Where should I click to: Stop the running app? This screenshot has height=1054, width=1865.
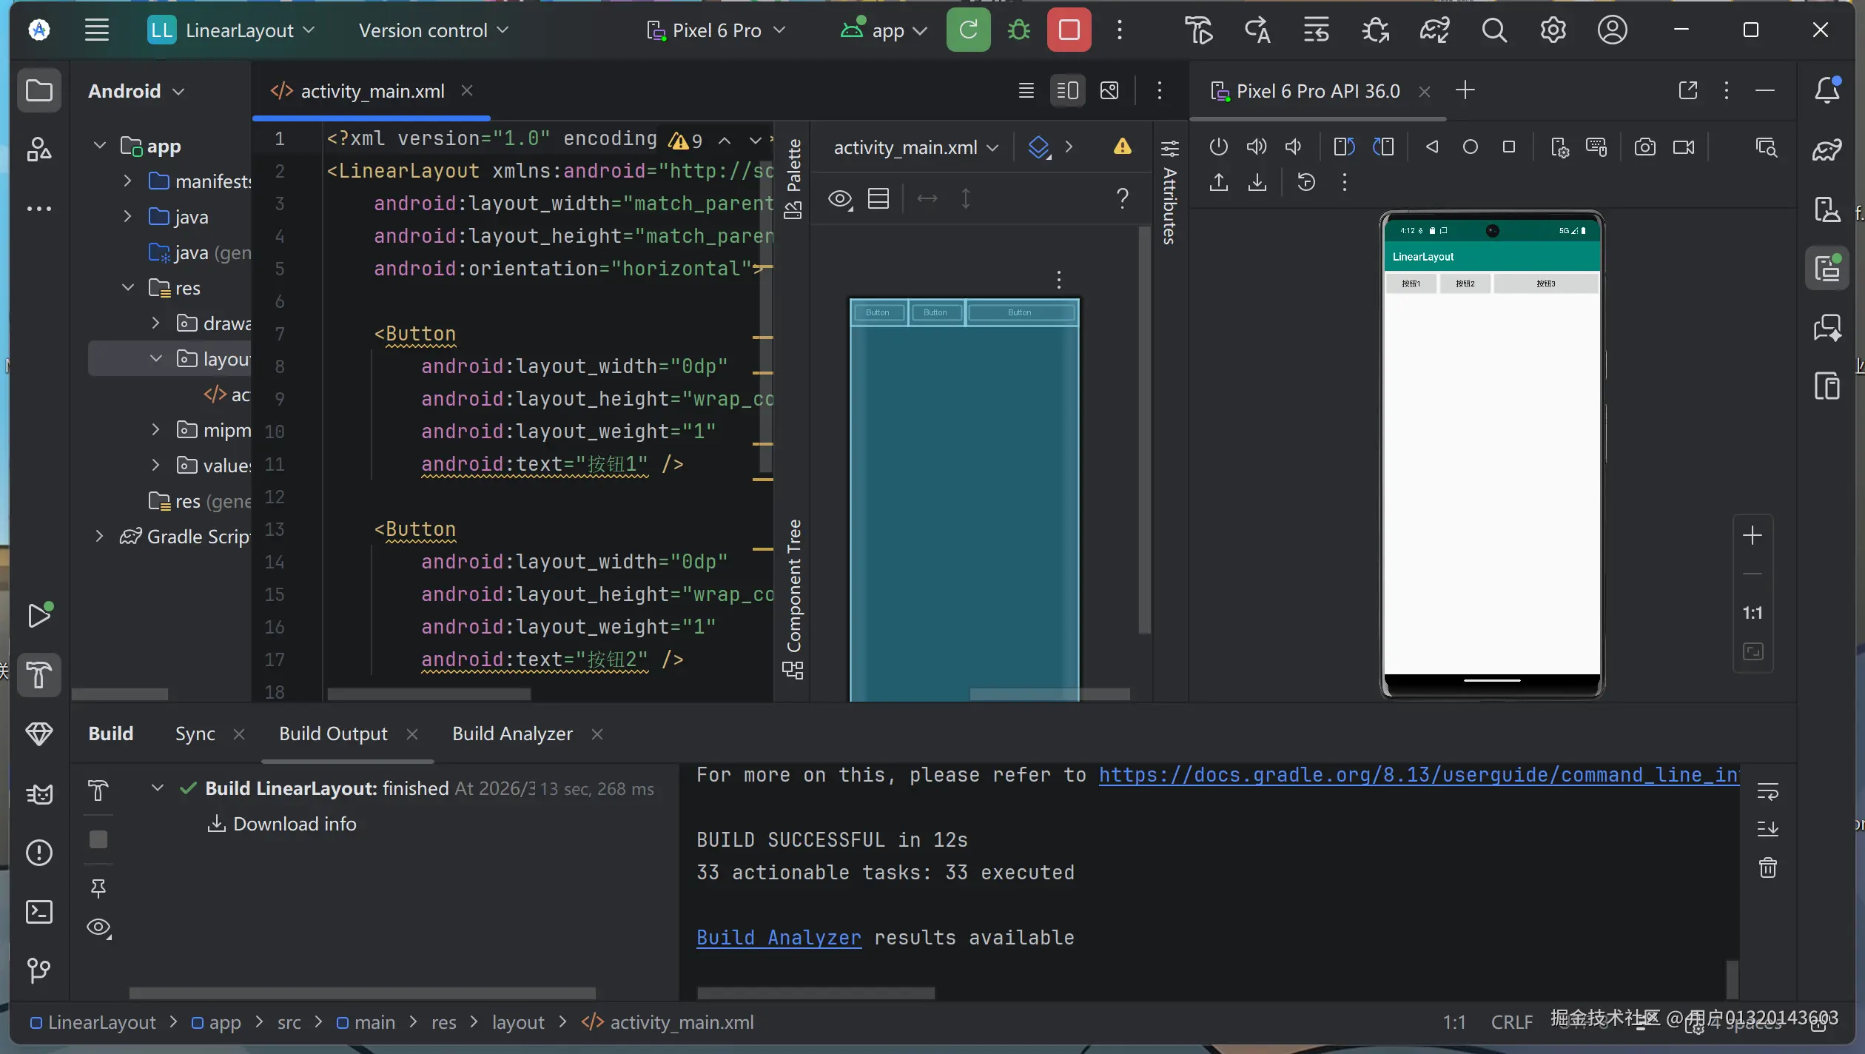click(x=1069, y=30)
